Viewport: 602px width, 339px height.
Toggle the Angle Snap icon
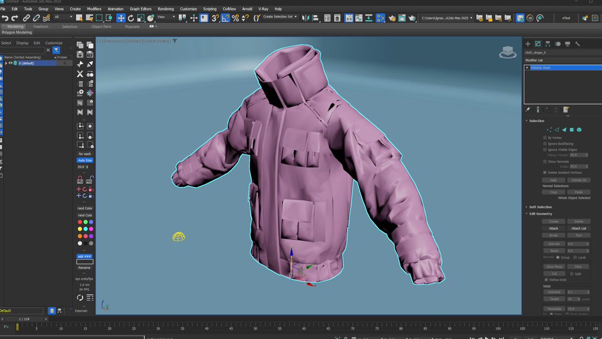click(226, 18)
